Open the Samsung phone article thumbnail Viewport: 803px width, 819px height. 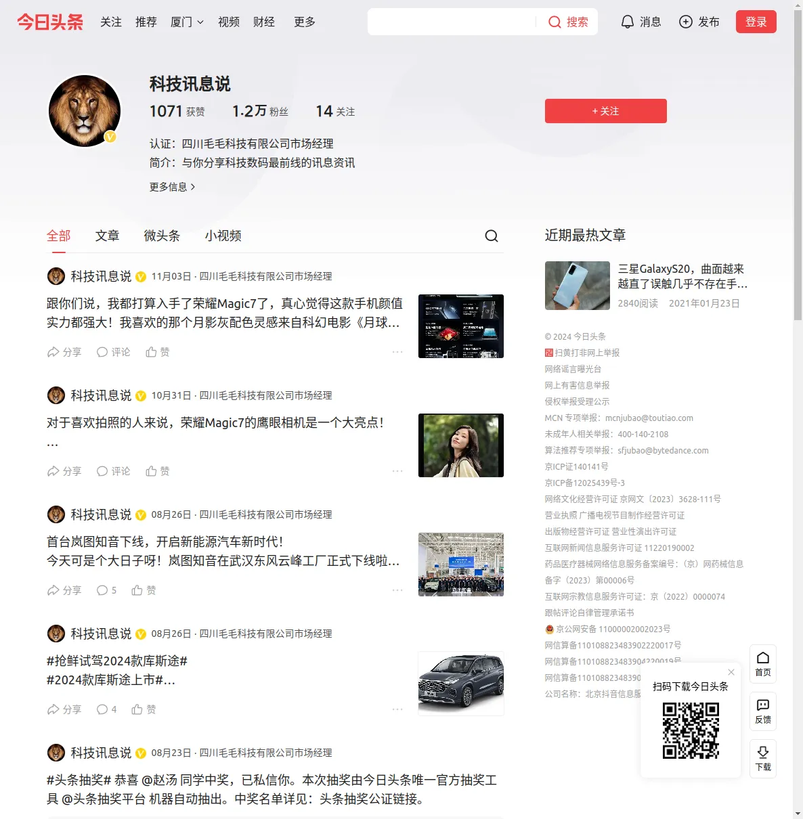[x=578, y=286]
